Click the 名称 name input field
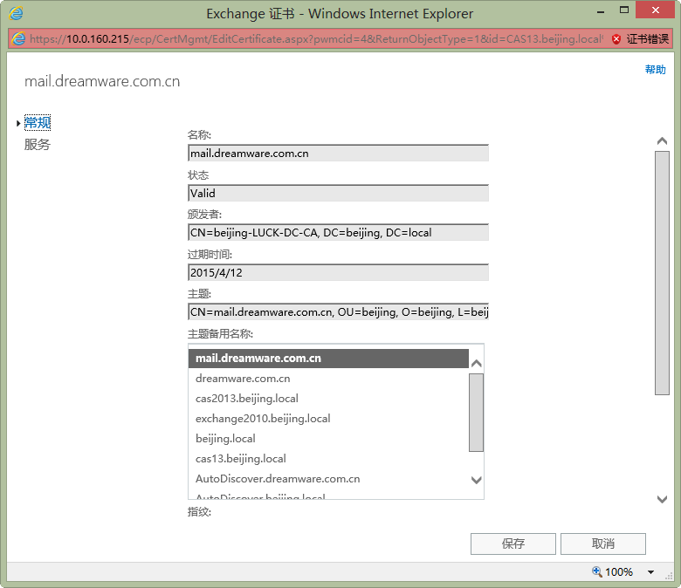The width and height of the screenshot is (681, 588). [x=339, y=154]
